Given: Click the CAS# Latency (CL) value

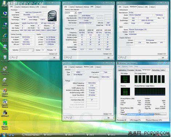Looking at the screenshot, I should point(92,88).
